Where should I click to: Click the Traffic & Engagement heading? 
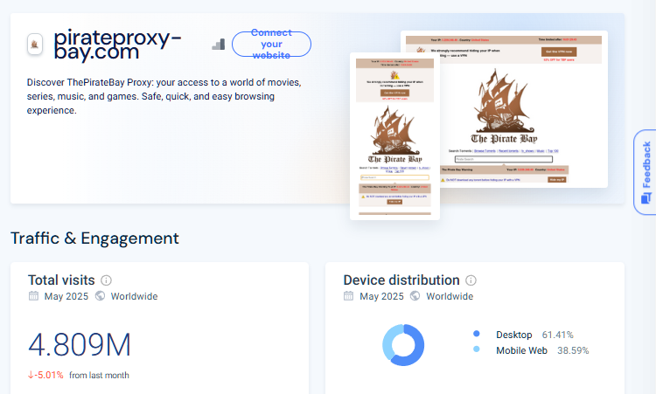pos(94,238)
